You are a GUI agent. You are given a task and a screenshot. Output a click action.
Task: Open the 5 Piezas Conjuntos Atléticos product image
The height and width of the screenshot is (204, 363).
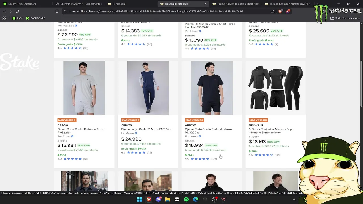[x=275, y=88]
